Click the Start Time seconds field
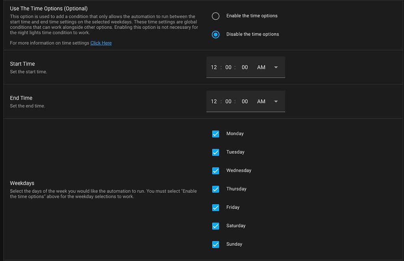The width and height of the screenshot is (404, 261). pos(245,67)
